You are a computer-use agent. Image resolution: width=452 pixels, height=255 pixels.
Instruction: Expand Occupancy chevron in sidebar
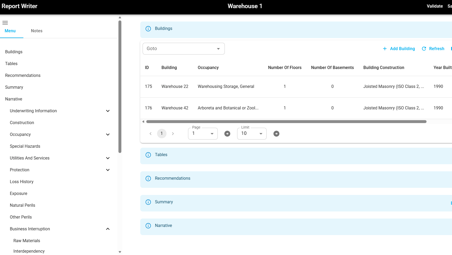click(108, 135)
